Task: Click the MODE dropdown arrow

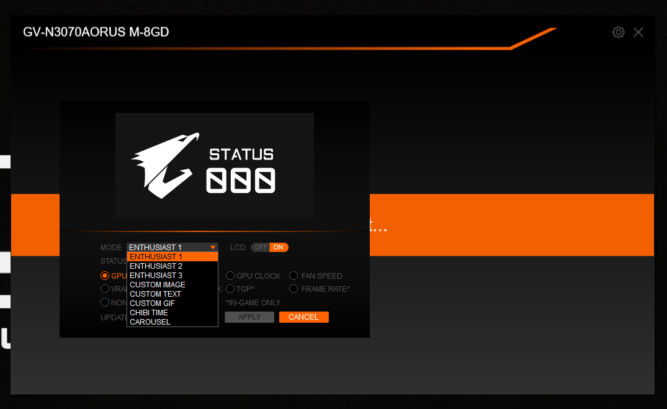Action: (213, 247)
